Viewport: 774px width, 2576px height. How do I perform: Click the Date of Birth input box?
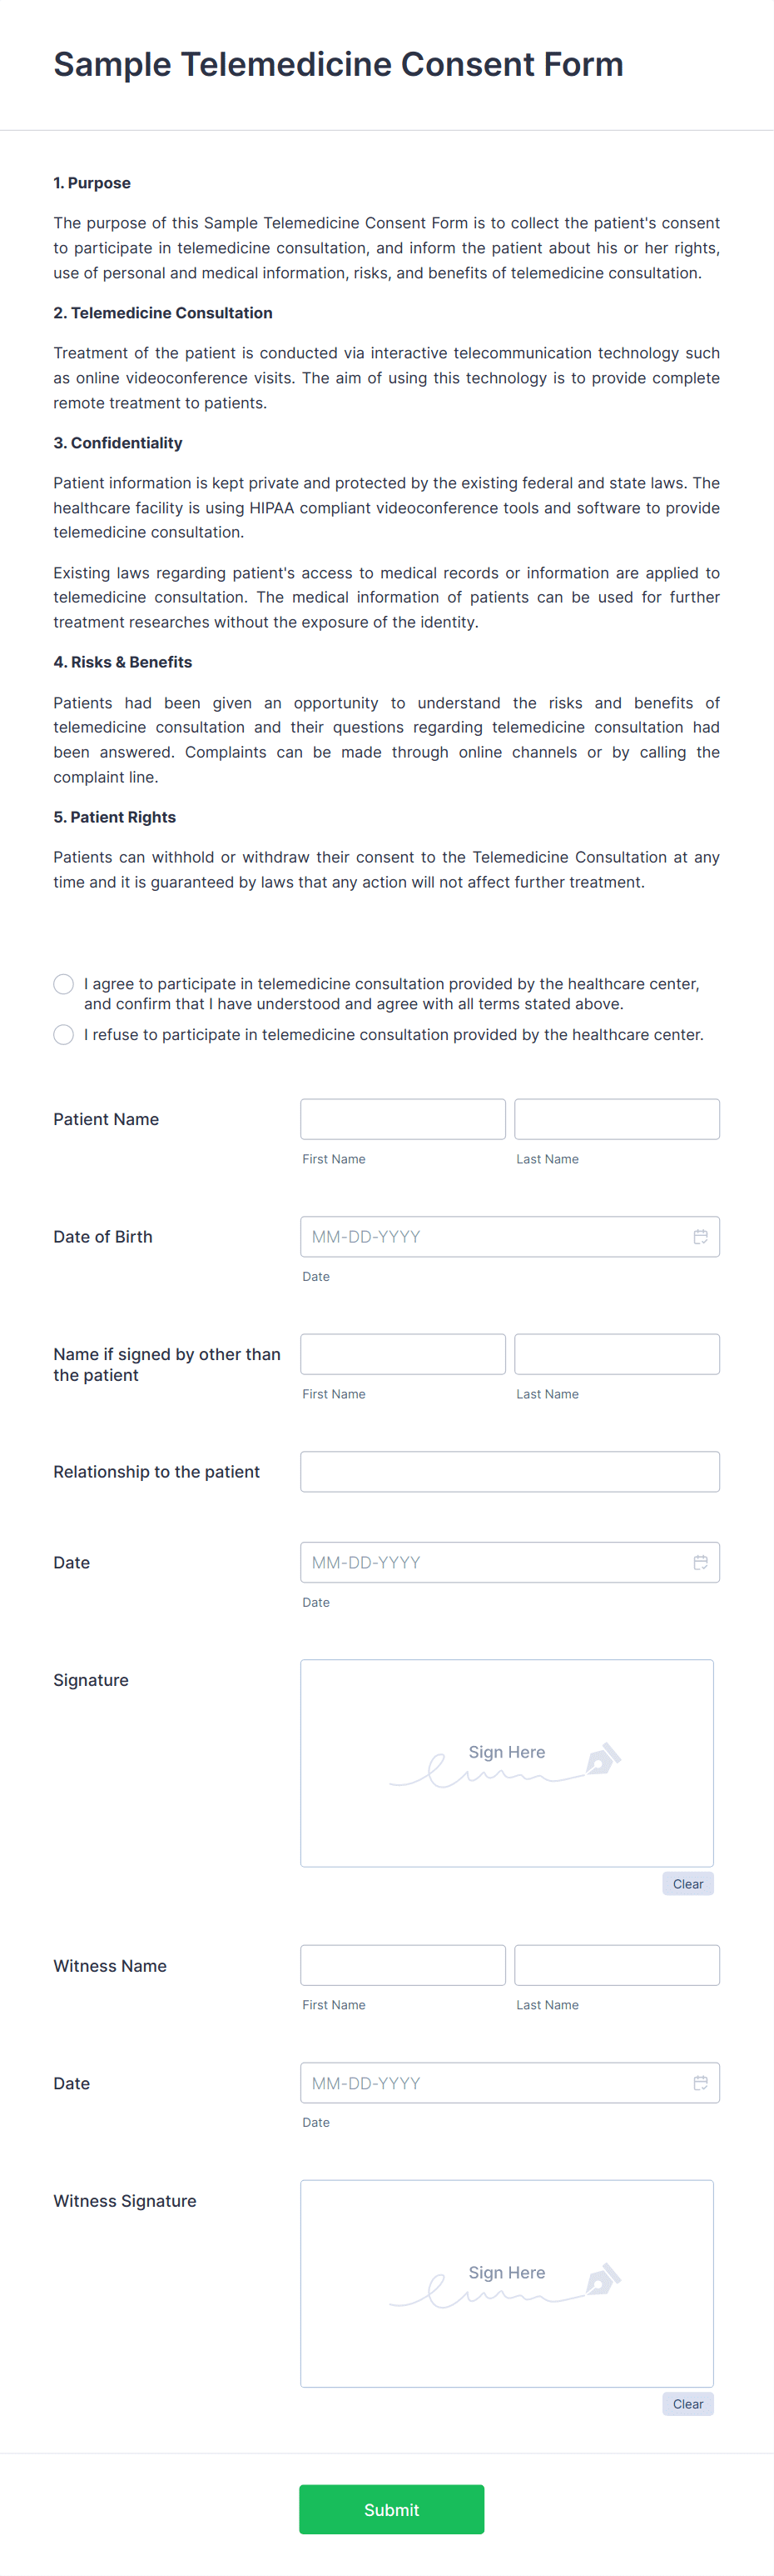point(489,1236)
